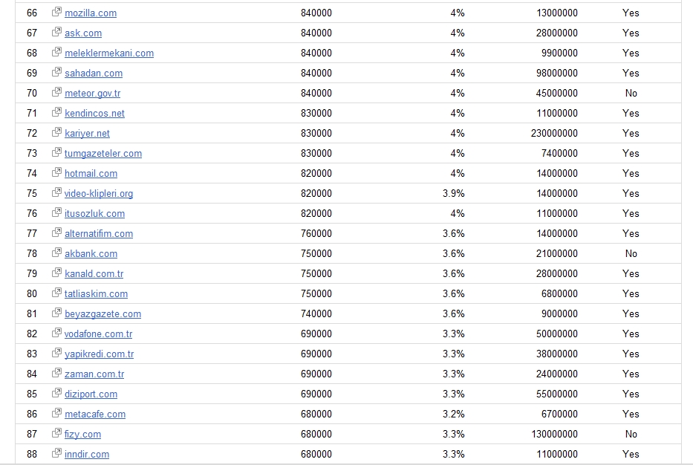Image resolution: width=693 pixels, height=465 pixels.
Task: Open the akbank.com link
Action: pyautogui.click(x=91, y=254)
